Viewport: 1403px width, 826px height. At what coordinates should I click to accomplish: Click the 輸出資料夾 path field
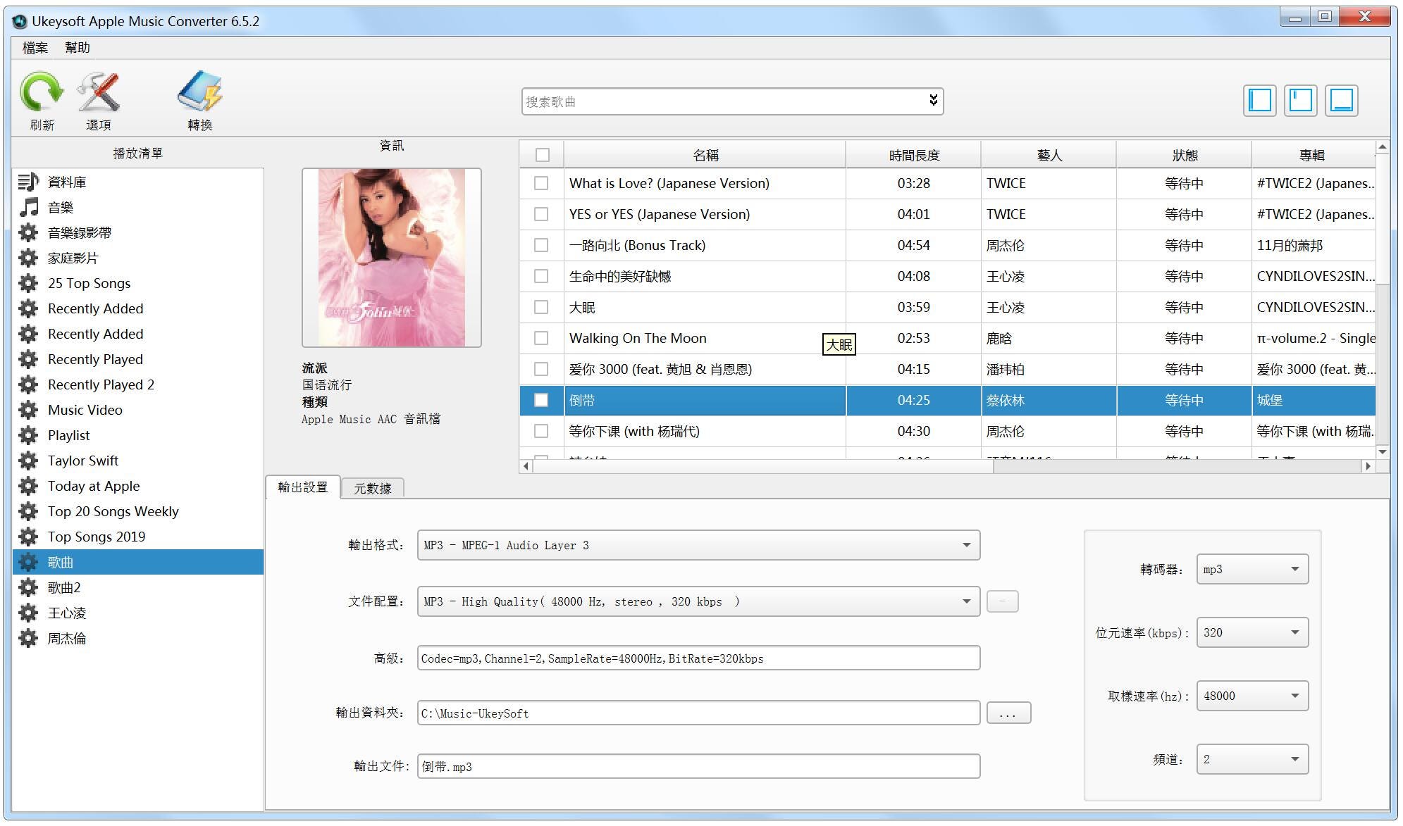[x=698, y=713]
